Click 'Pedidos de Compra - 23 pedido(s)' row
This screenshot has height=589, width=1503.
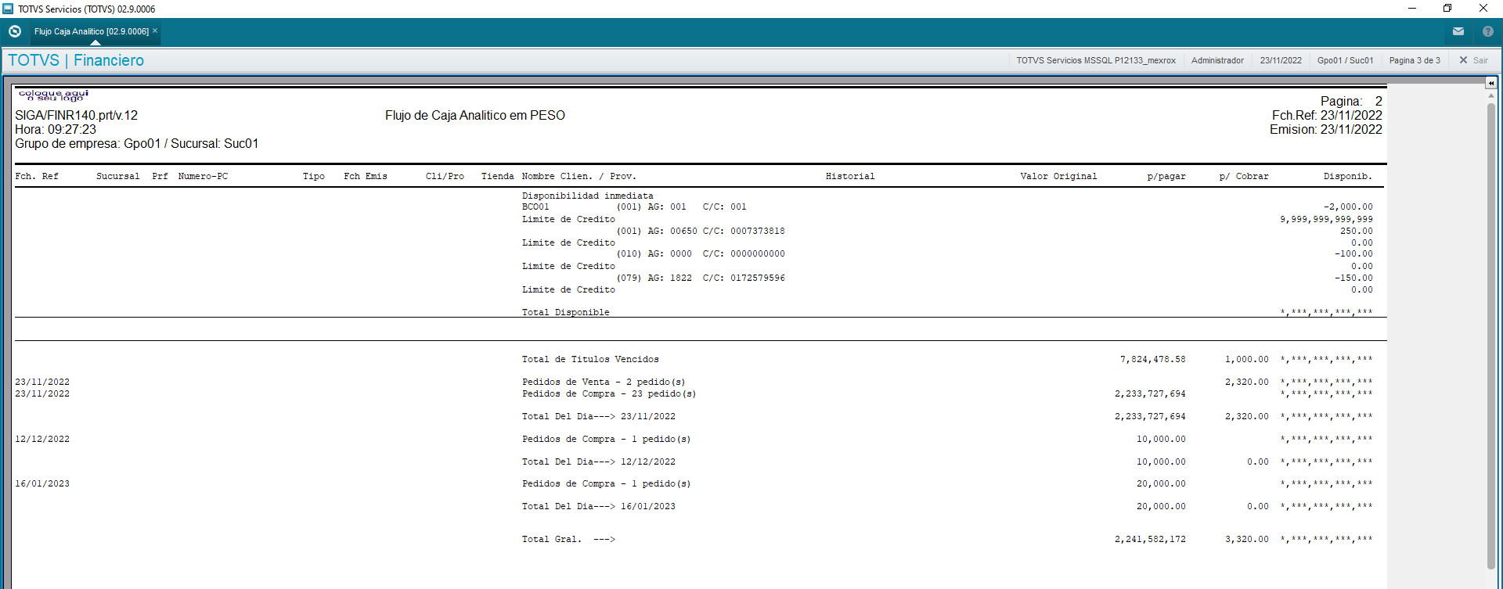click(x=609, y=393)
